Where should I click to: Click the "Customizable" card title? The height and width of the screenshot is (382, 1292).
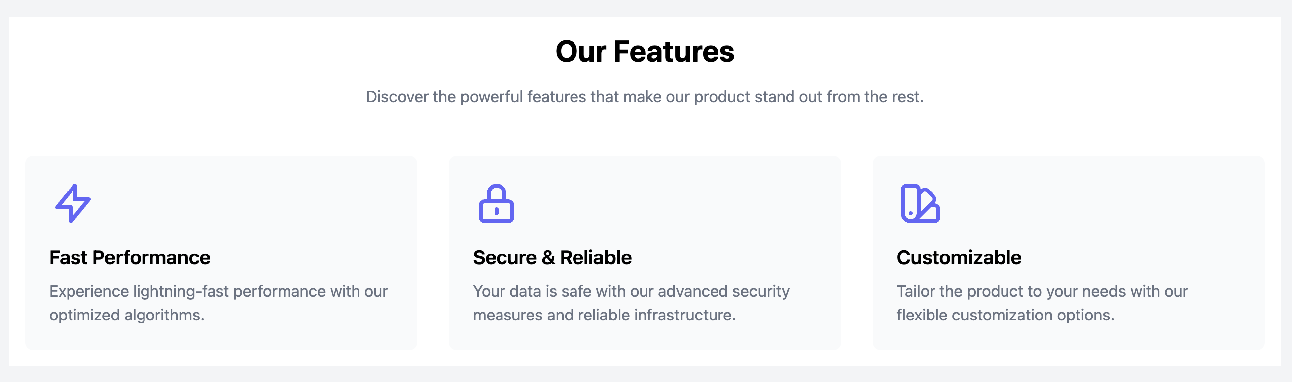tap(958, 257)
